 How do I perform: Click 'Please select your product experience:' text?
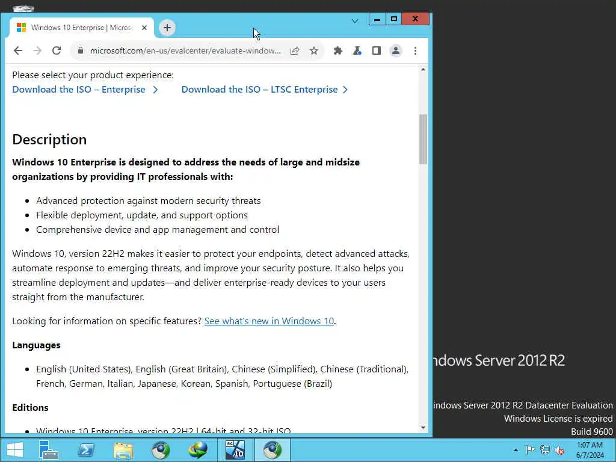point(93,75)
